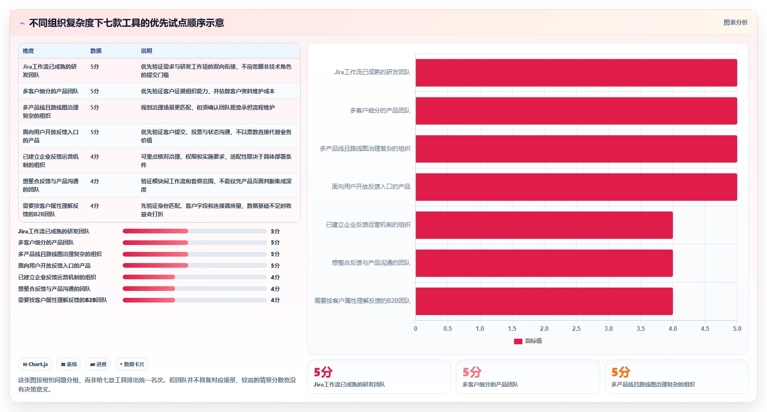Click the 维度 column header

[x=28, y=51]
